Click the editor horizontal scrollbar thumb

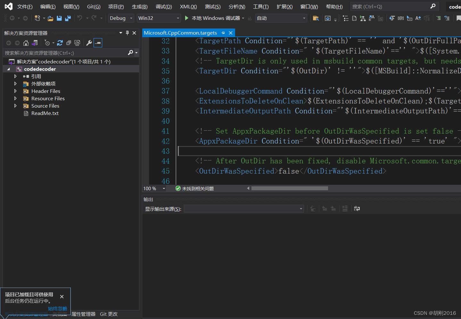pyautogui.click(x=290, y=189)
